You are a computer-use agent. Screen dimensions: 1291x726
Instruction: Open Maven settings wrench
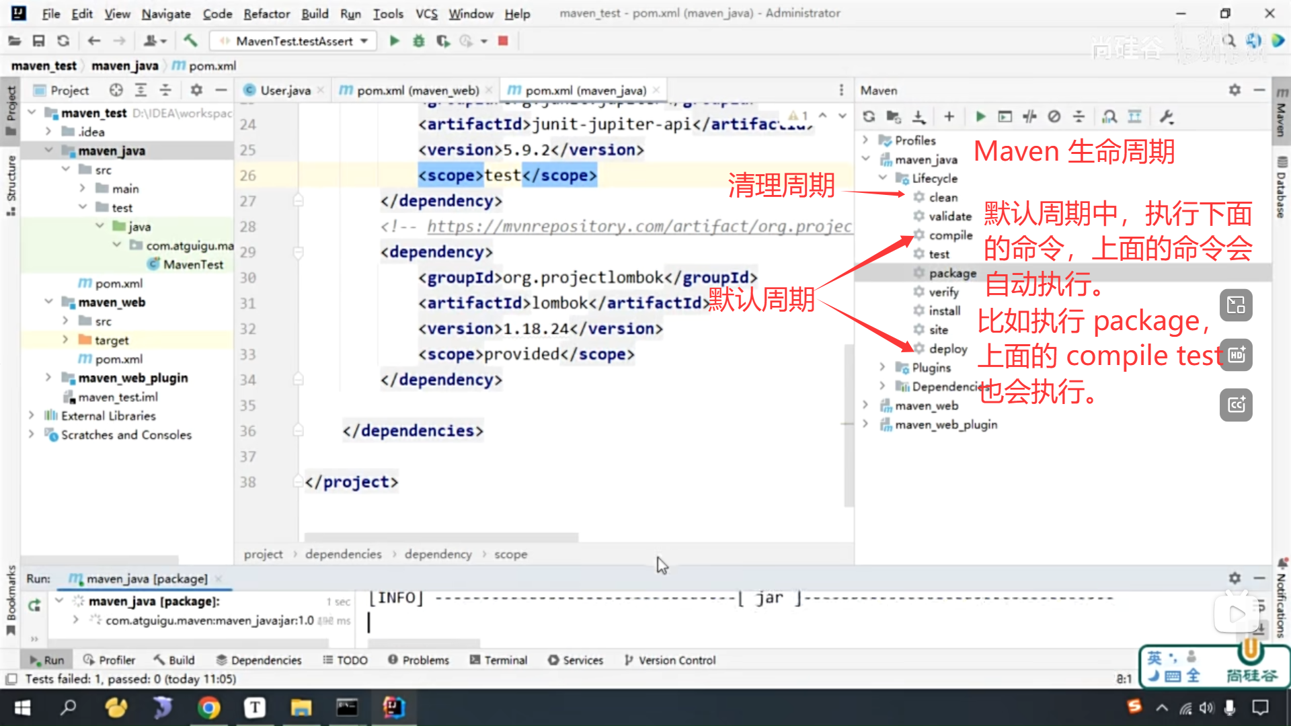click(1167, 117)
